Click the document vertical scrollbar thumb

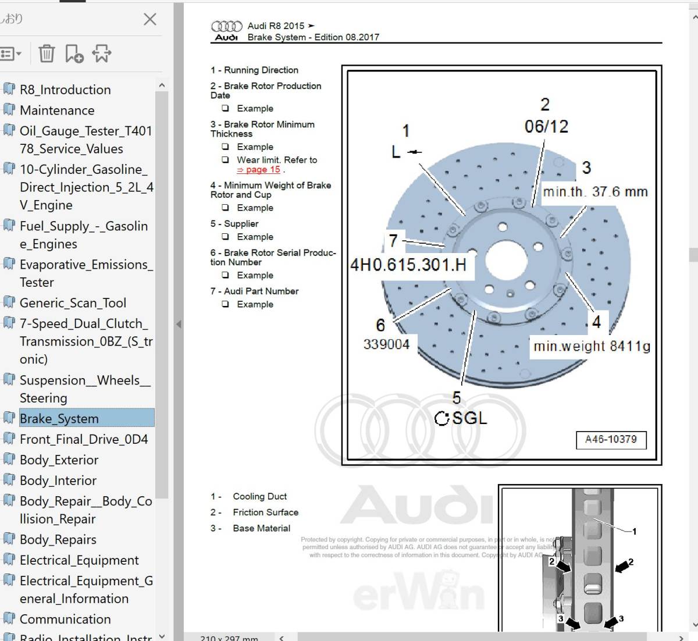point(693,255)
